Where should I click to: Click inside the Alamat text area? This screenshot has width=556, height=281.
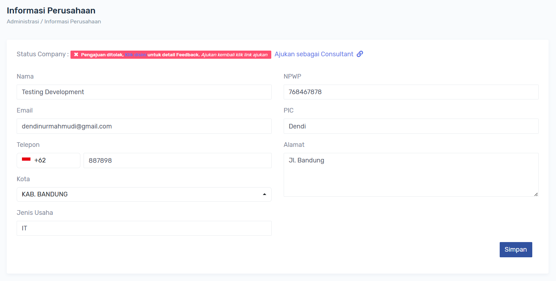tap(411, 175)
